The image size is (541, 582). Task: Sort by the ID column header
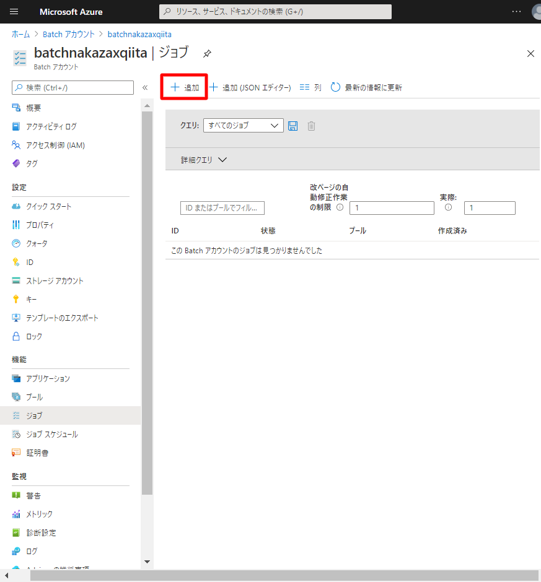pyautogui.click(x=175, y=231)
